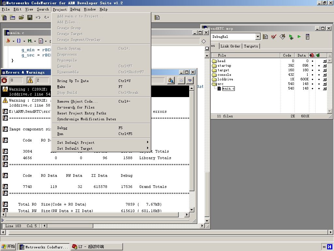Viewport: 334px width, 251px height.
Task: Click the Open file toolbar icon
Action: [21, 17]
